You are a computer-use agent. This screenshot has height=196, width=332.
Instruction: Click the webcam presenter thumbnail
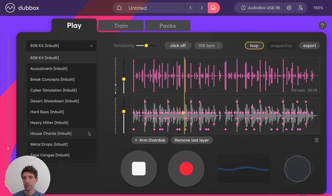pos(28,176)
